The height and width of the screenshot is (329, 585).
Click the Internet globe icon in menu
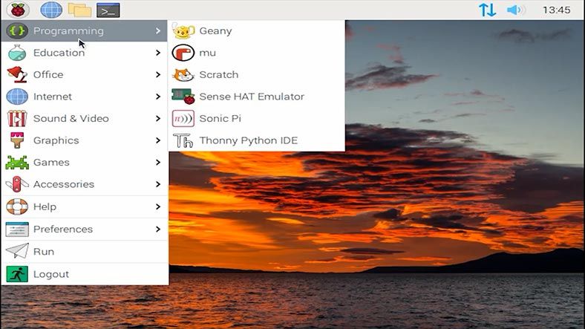click(x=17, y=97)
